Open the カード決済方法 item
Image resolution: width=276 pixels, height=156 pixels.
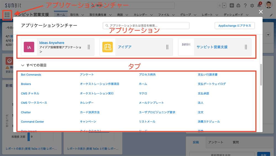tap(90, 112)
